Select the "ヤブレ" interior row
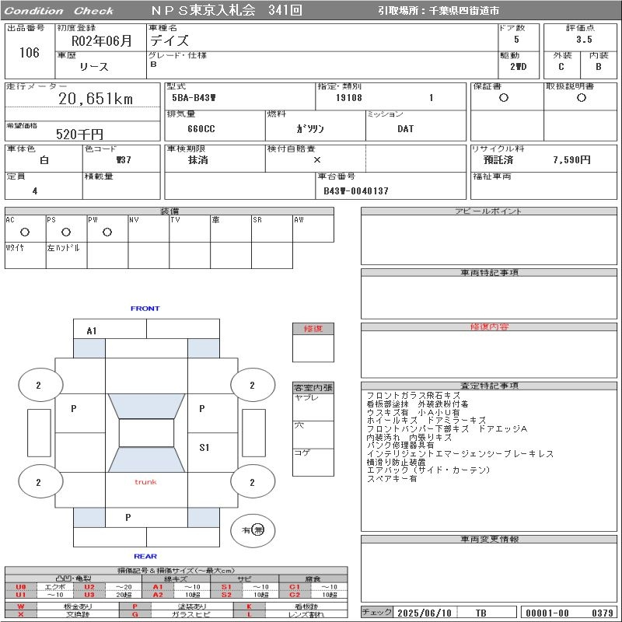Image resolution: width=622 pixels, height=622 pixels. point(313,407)
